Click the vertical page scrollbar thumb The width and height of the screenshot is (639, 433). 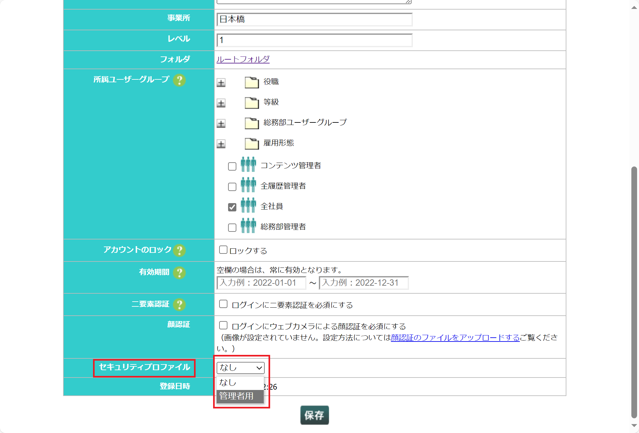click(x=634, y=292)
